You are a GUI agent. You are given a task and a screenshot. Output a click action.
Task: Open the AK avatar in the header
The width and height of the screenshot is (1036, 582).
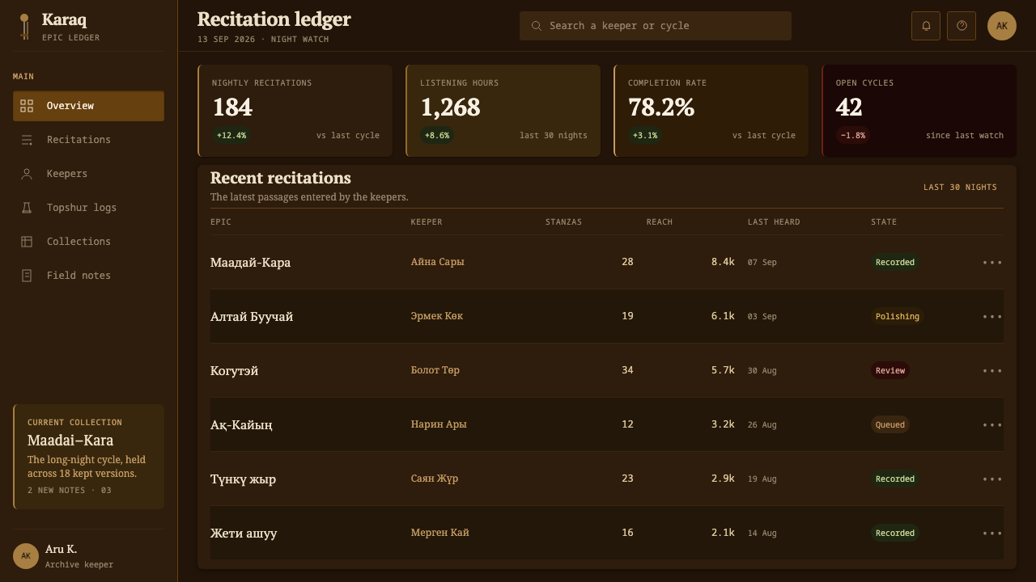pyautogui.click(x=1002, y=26)
